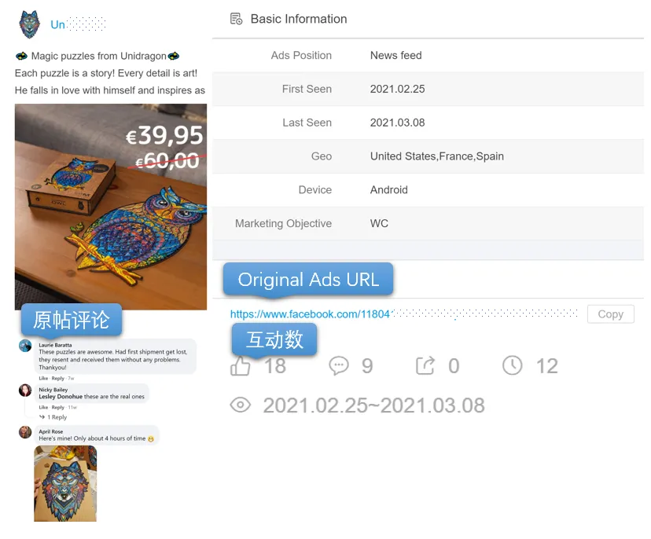The image size is (651, 539).
Task: Click Like under Nicky Bailey's comment
Action: click(x=43, y=408)
